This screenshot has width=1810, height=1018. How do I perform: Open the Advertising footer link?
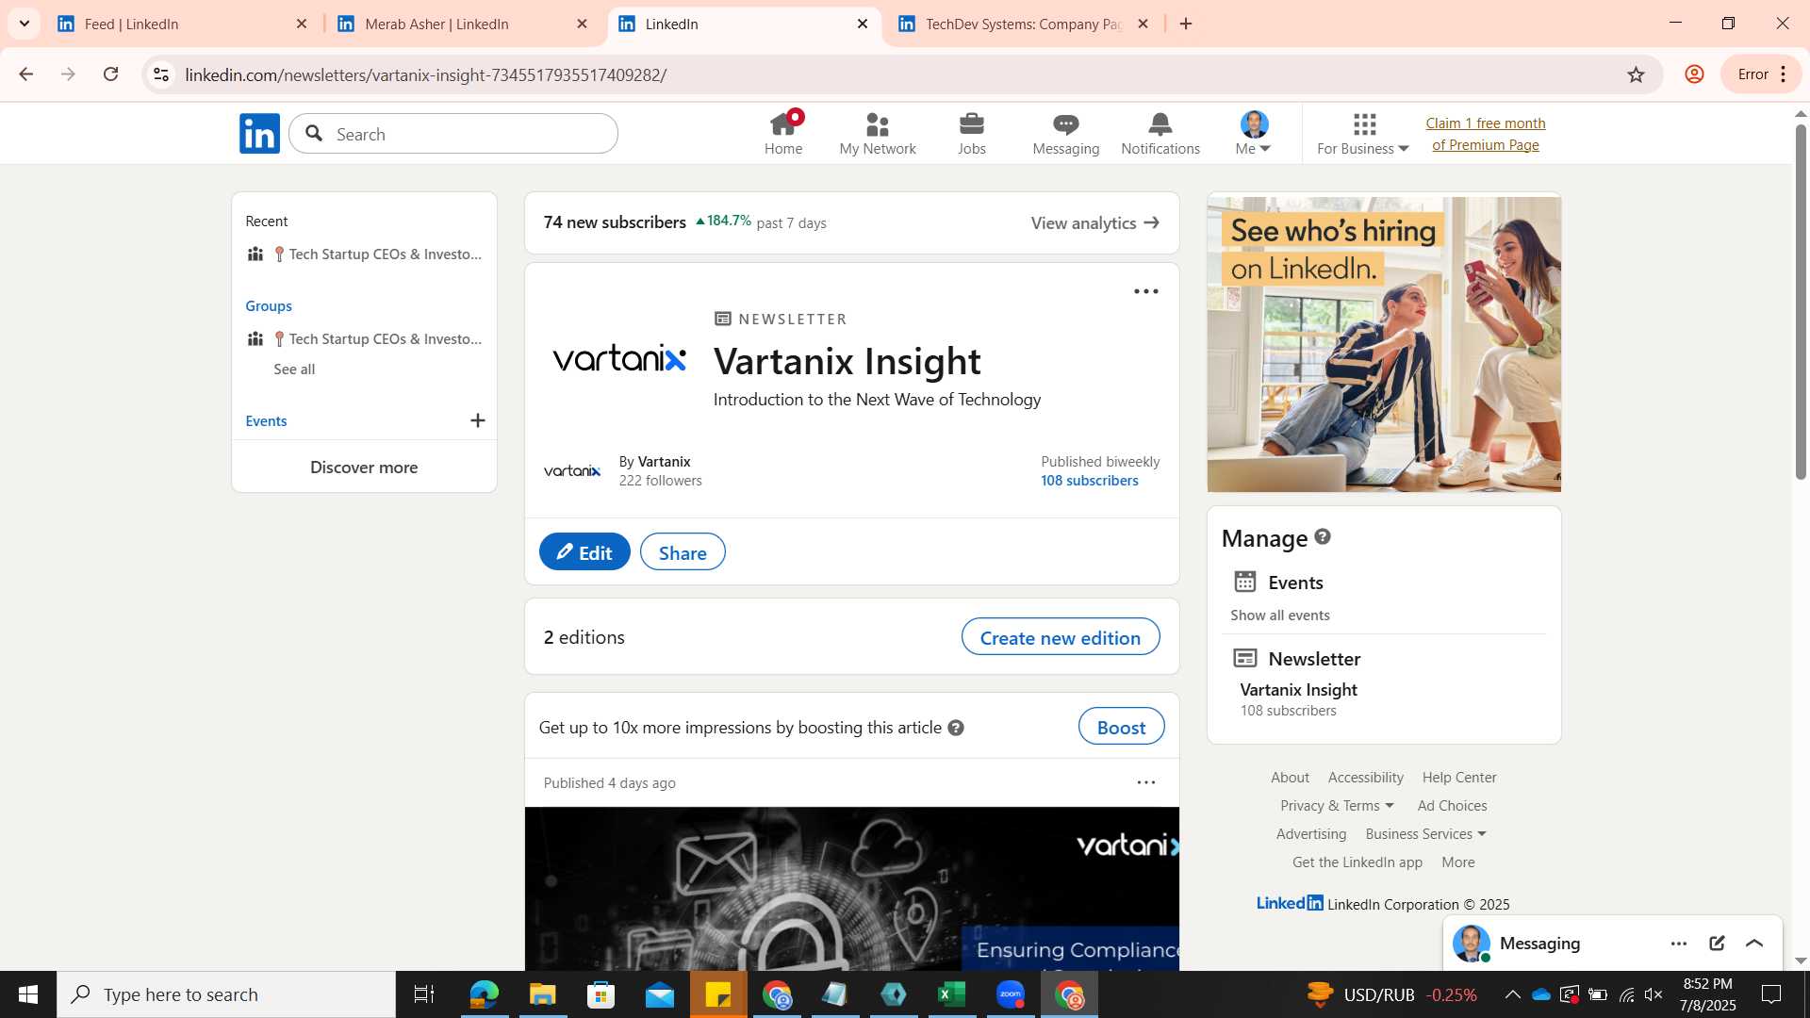pyautogui.click(x=1311, y=834)
